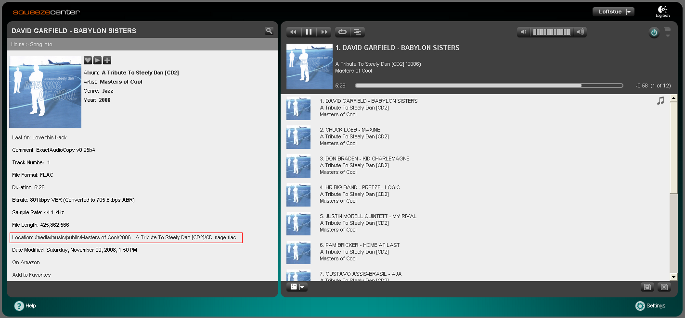The height and width of the screenshot is (318, 685).
Task: Click the On Amazon link
Action: click(x=26, y=262)
